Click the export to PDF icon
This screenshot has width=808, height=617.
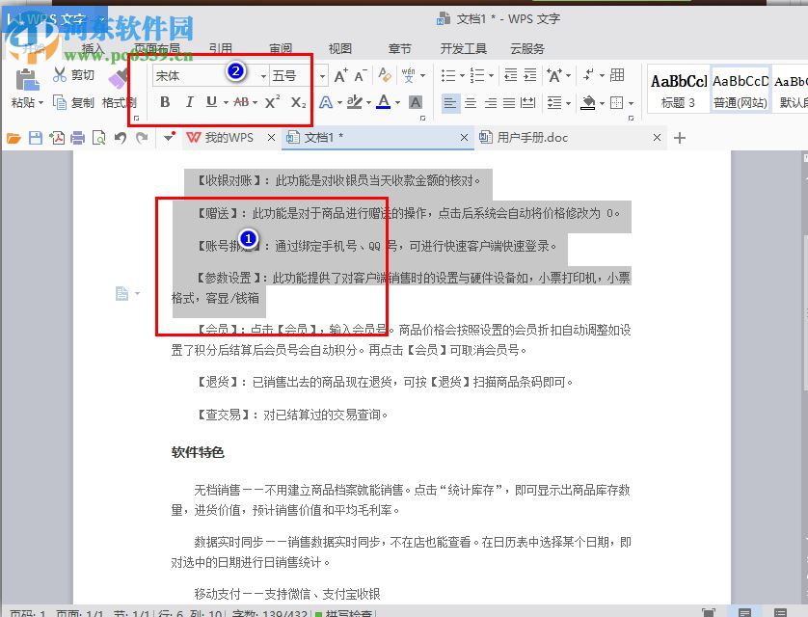[58, 138]
